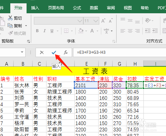Select column header E

click(x=87, y=64)
